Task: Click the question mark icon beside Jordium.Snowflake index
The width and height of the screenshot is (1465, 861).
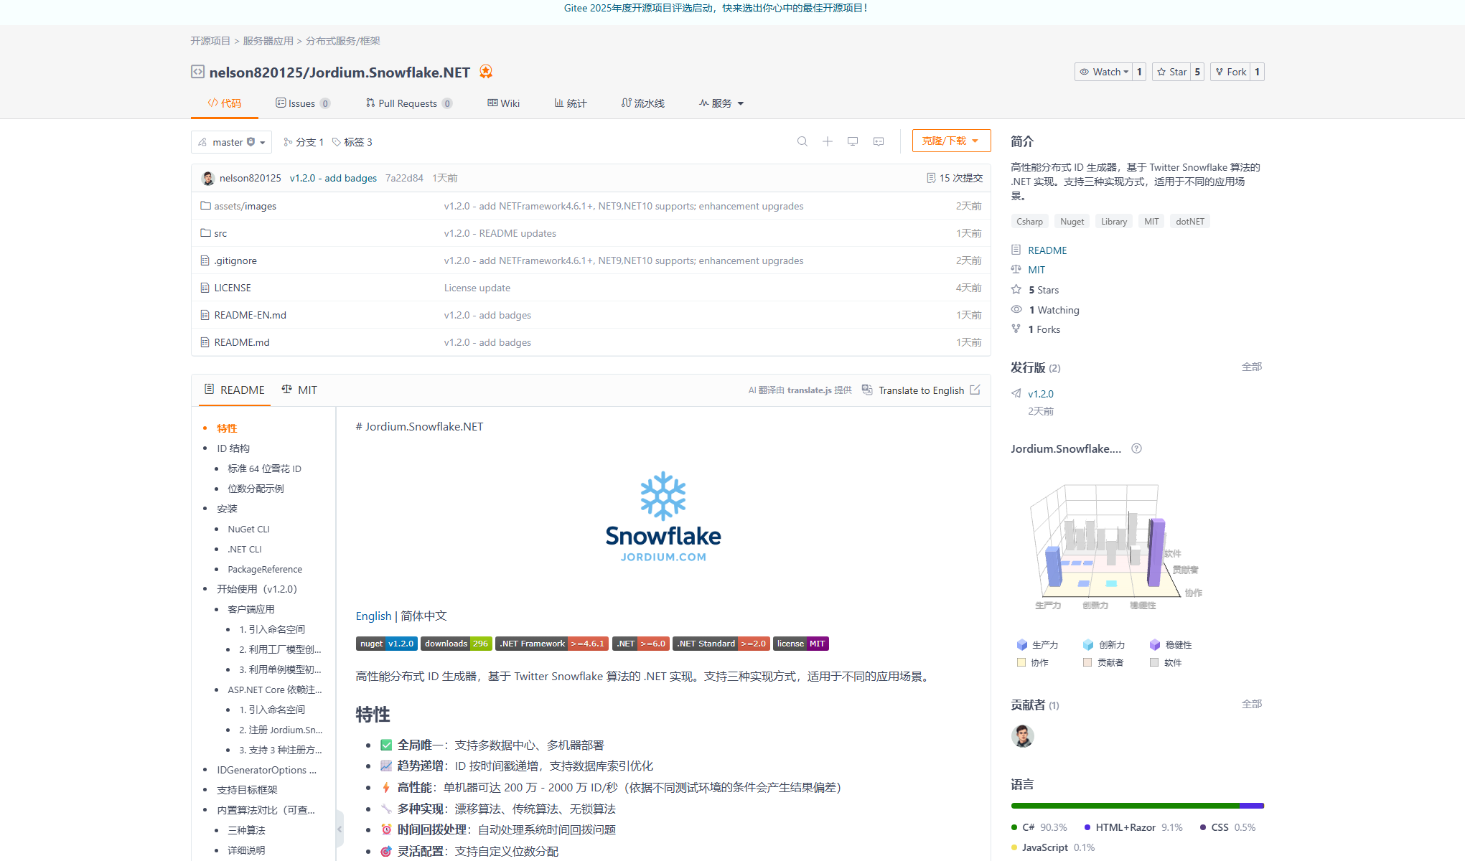Action: point(1136,448)
